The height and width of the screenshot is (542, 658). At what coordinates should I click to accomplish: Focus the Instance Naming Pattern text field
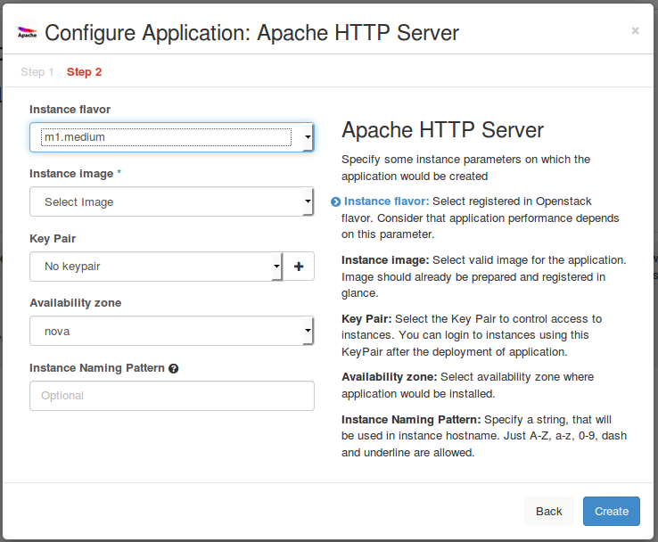(171, 395)
